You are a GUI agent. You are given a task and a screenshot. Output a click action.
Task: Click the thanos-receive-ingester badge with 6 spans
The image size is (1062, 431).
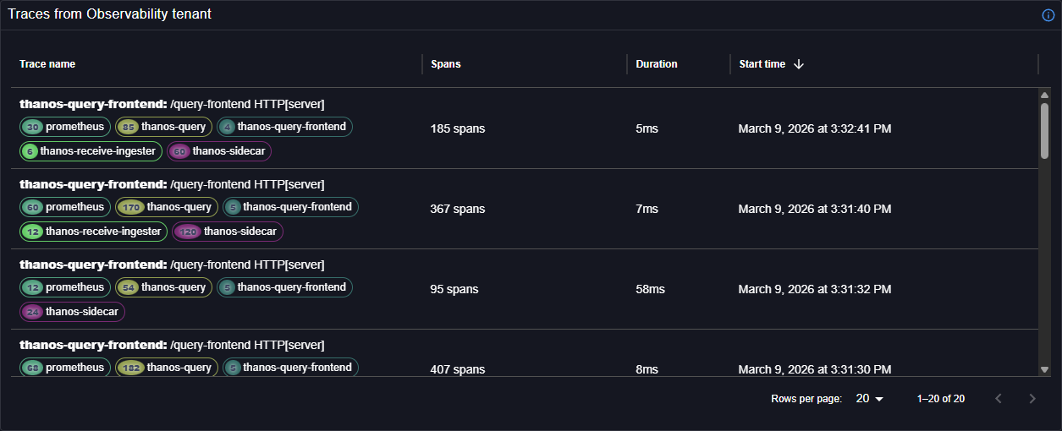pos(89,151)
